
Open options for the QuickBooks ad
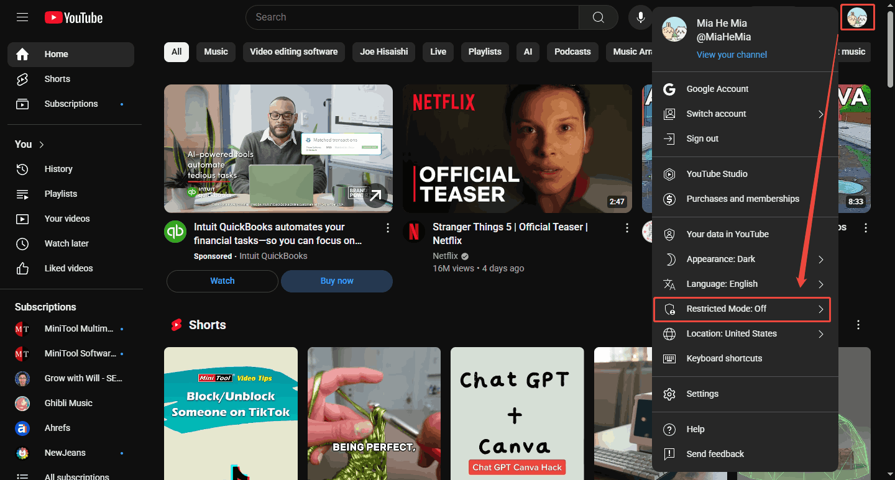pyautogui.click(x=388, y=228)
